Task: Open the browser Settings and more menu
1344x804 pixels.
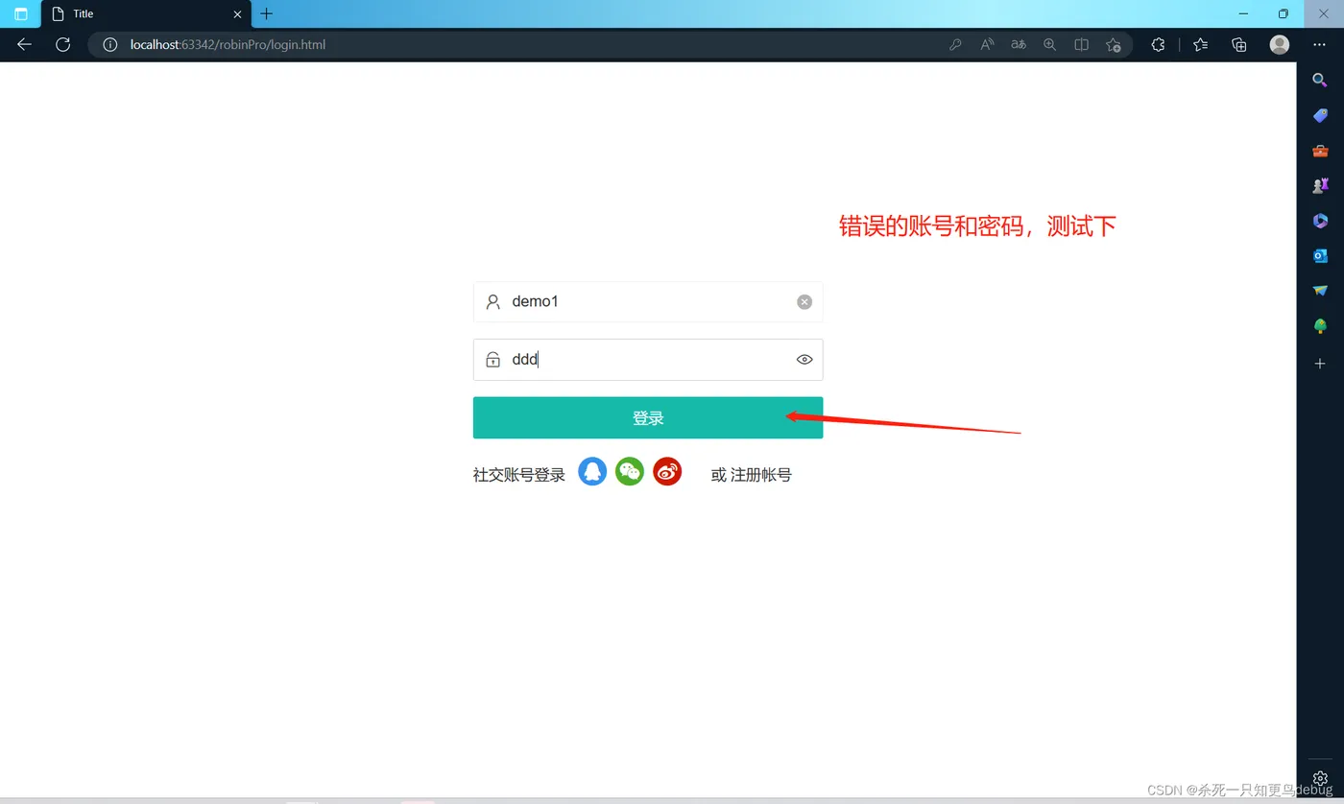Action: click(1320, 44)
